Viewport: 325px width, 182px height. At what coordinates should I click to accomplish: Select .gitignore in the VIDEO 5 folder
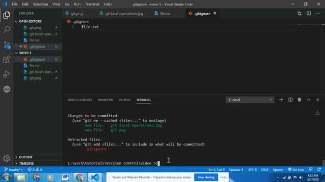[x=38, y=59]
